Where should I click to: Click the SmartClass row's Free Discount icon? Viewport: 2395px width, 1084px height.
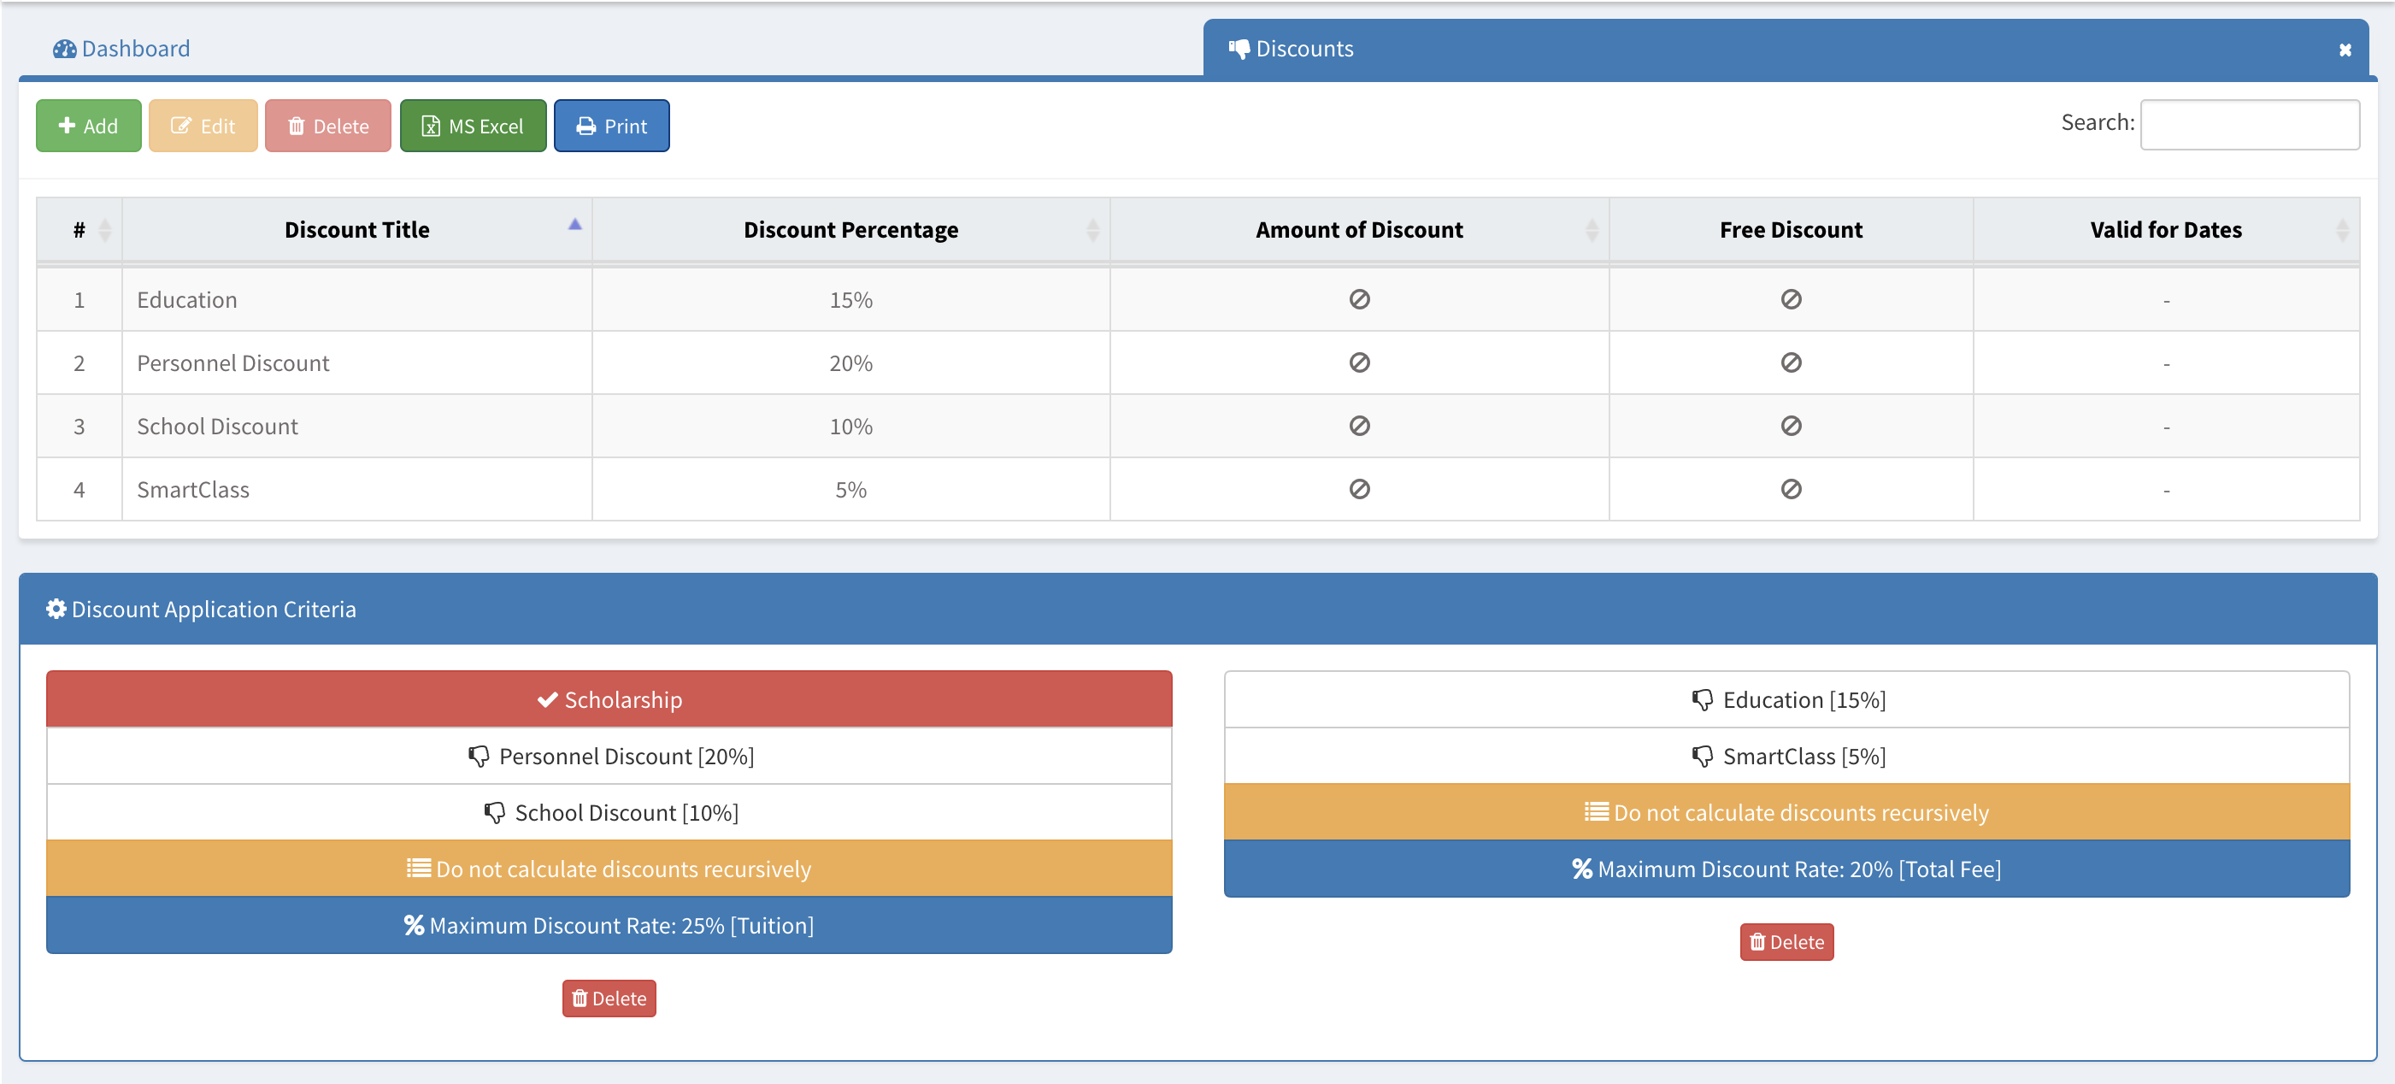[x=1790, y=489]
